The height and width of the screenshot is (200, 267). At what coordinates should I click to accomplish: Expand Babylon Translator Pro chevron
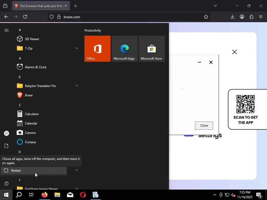pos(77,86)
